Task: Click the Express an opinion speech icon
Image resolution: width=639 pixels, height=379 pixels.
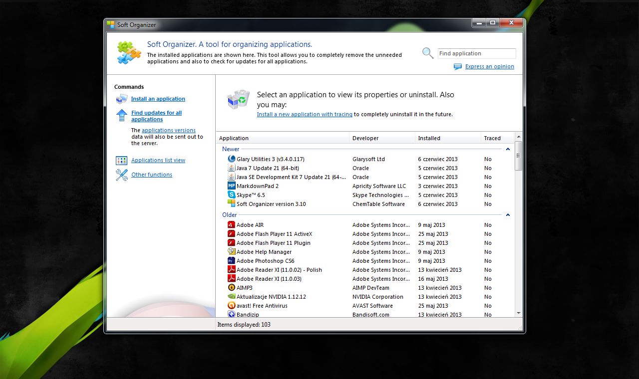Action: coord(458,67)
